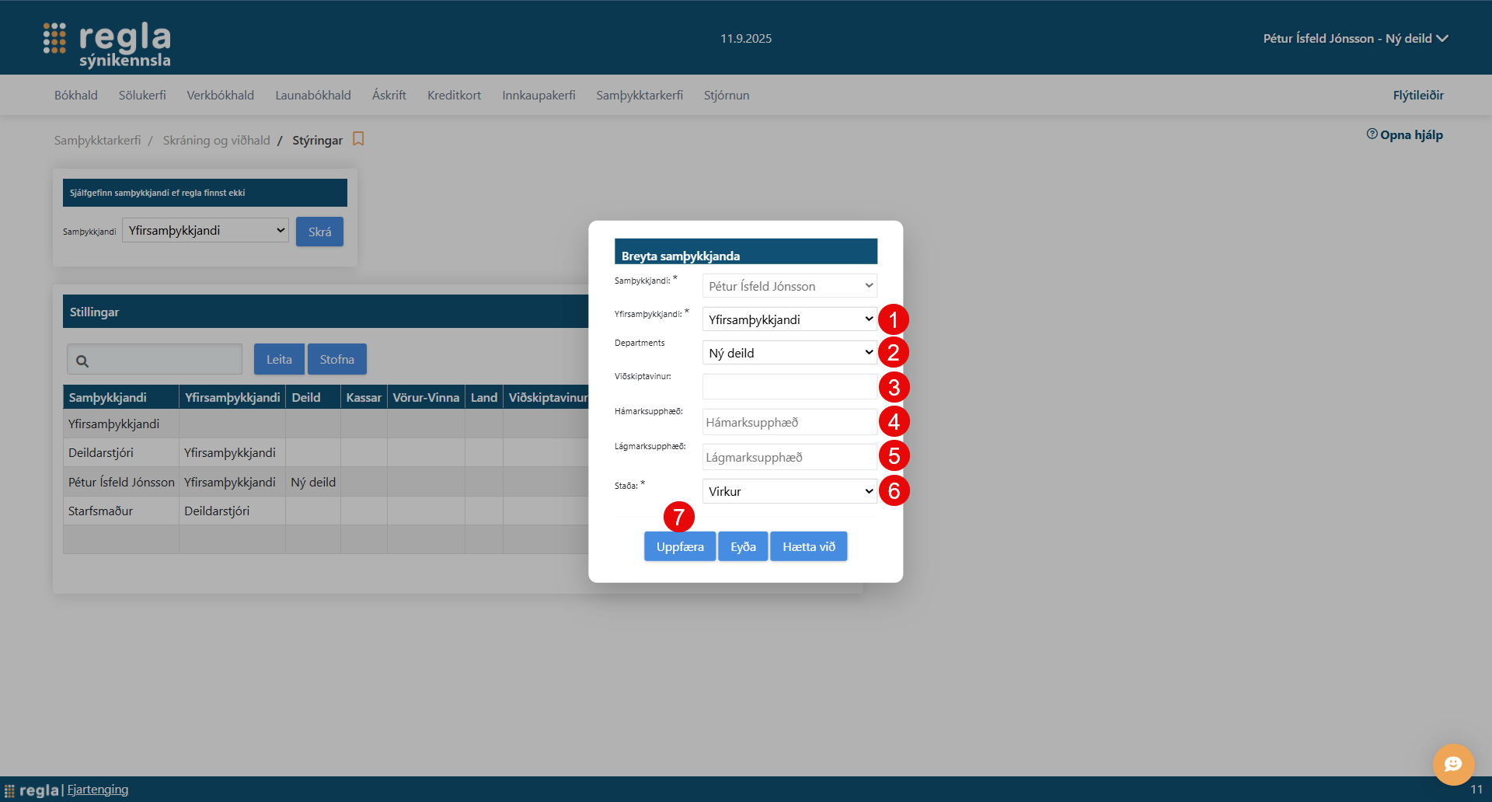Open the Stjórnun menu
The height and width of the screenshot is (802, 1492).
click(x=726, y=95)
